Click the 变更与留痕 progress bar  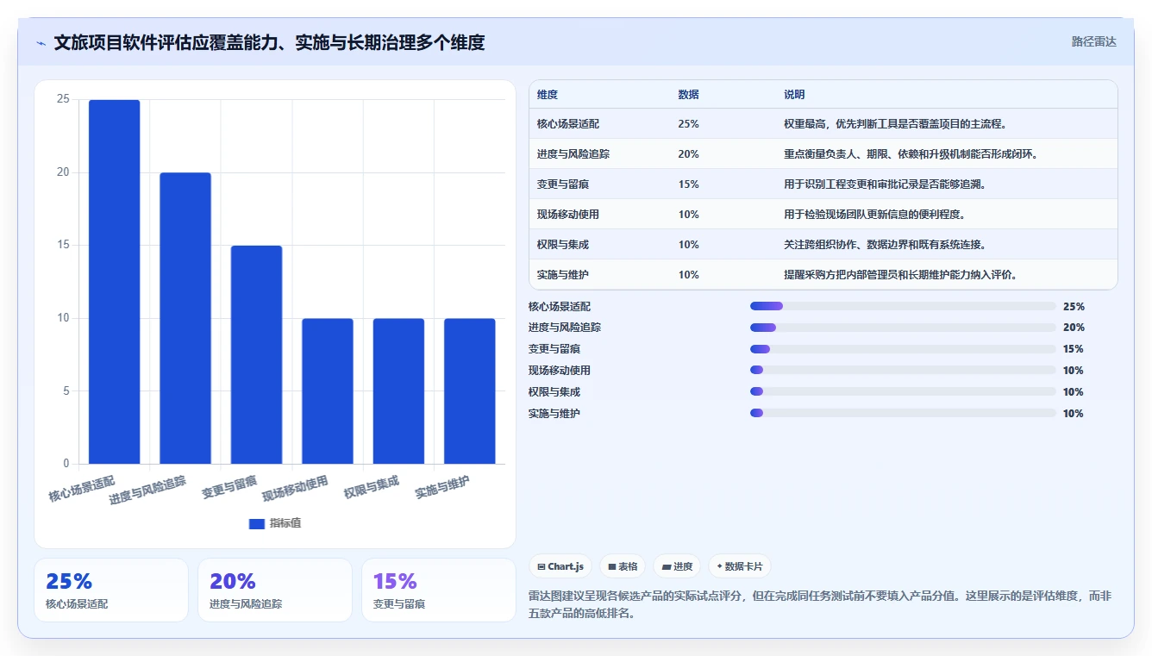click(903, 349)
